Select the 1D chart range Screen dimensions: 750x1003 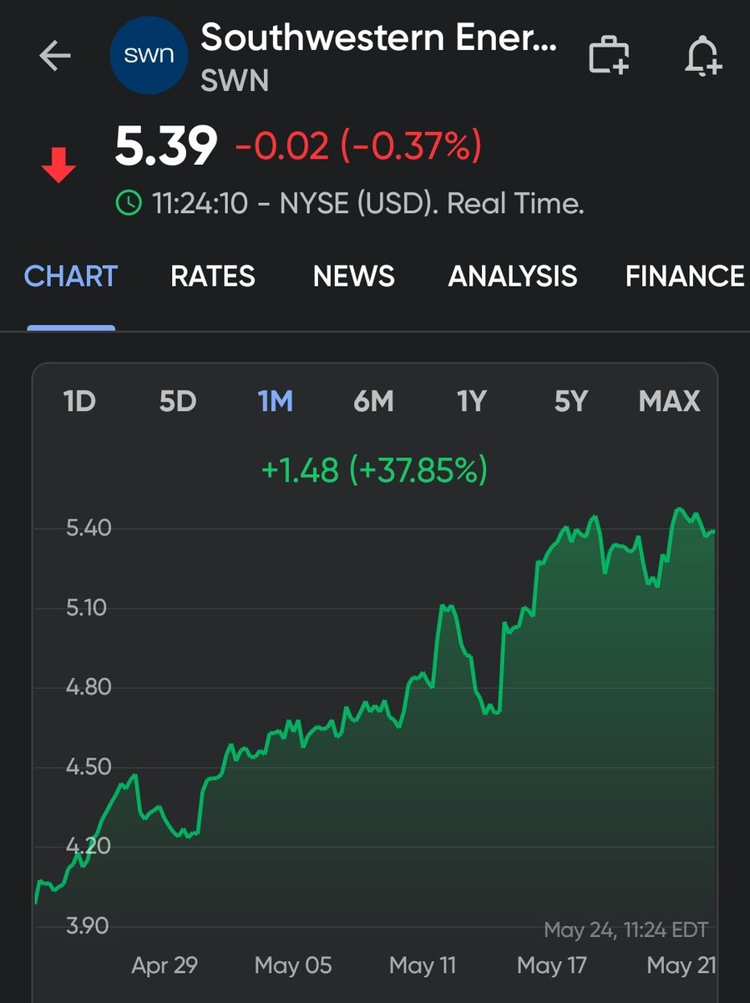(x=79, y=402)
